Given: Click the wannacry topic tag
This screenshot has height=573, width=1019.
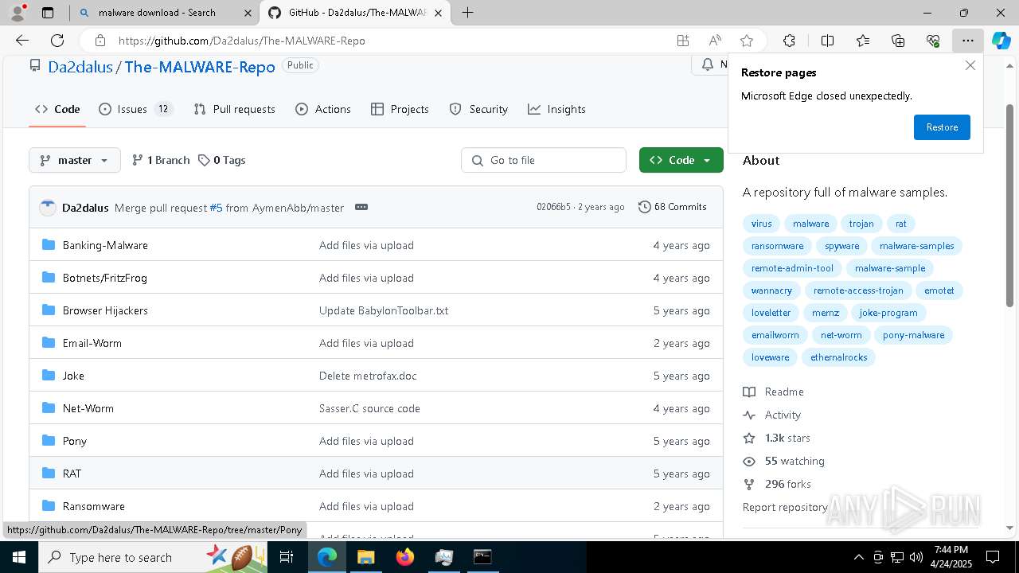Looking at the screenshot, I should [x=771, y=290].
